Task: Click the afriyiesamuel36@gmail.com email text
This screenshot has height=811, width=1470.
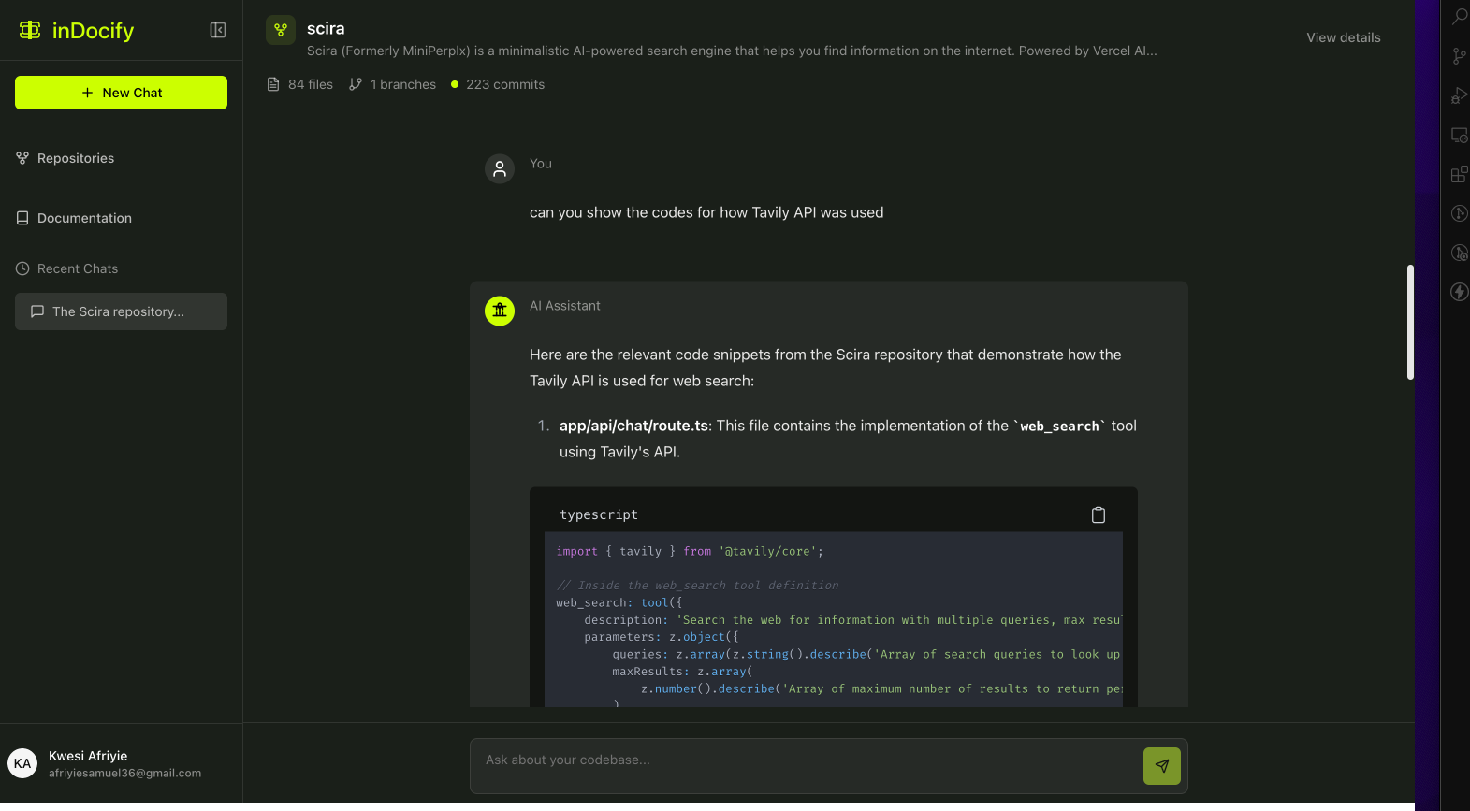Action: (124, 774)
